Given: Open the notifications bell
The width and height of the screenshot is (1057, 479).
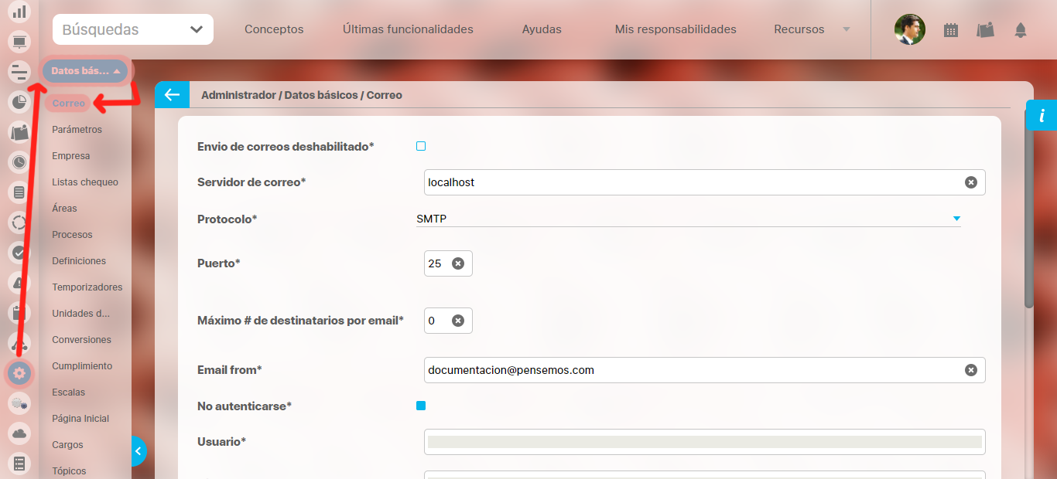Looking at the screenshot, I should (1020, 30).
